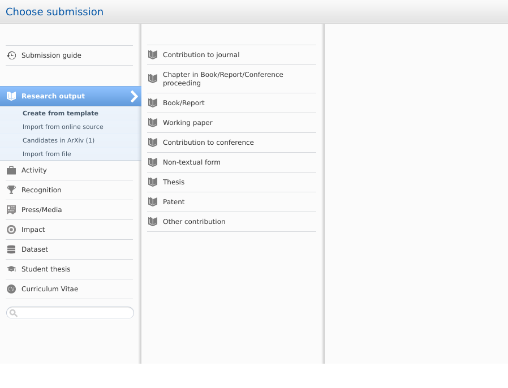Select Create from template
Screen dimensions: 508x388
point(61,113)
